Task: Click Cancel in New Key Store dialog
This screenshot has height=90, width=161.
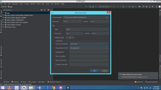Action: coord(104,71)
